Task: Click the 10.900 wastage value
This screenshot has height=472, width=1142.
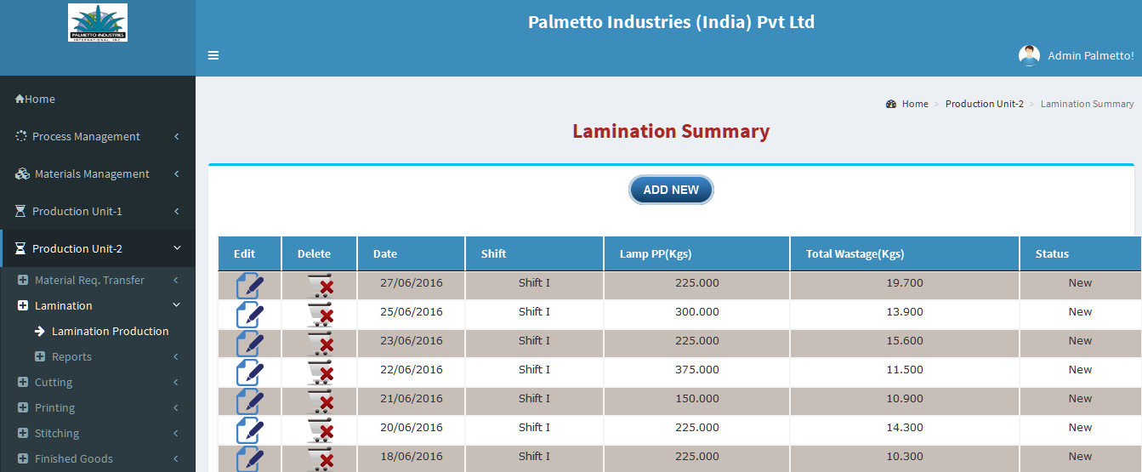Action: tap(905, 398)
